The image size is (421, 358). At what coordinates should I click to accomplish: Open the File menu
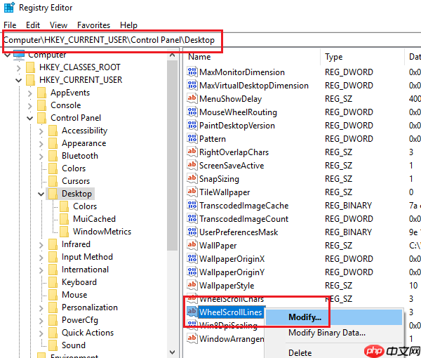tap(10, 25)
